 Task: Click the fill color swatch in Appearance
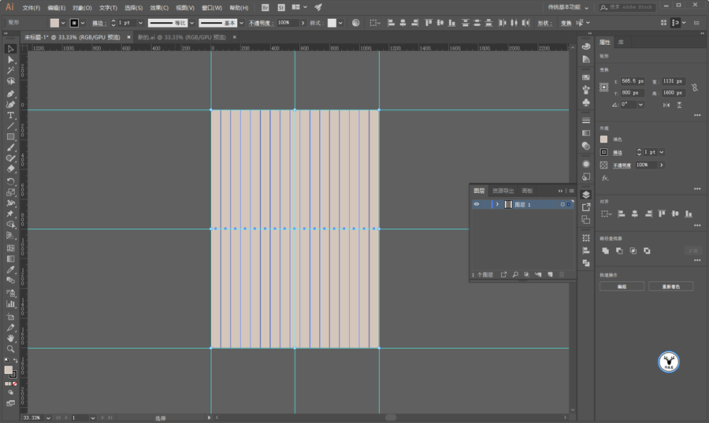(604, 139)
